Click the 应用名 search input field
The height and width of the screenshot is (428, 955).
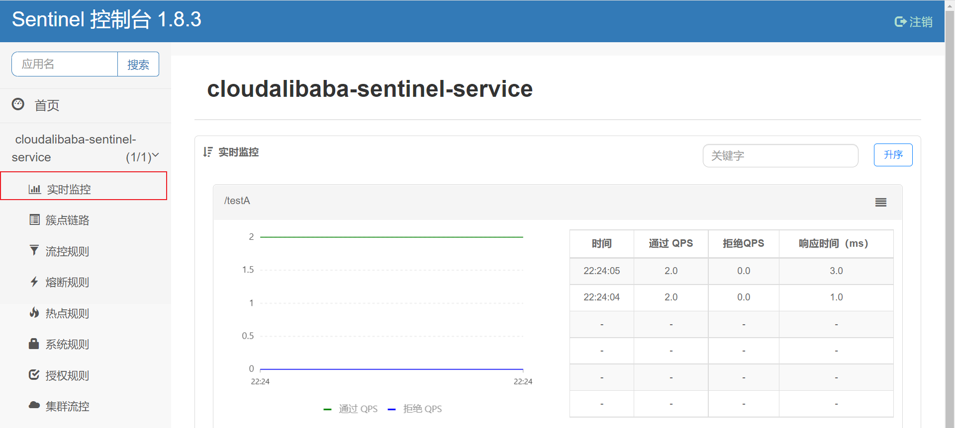pyautogui.click(x=65, y=64)
